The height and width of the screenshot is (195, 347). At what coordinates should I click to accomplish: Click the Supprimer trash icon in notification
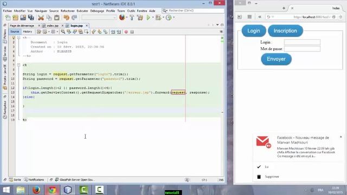[x=259, y=177]
